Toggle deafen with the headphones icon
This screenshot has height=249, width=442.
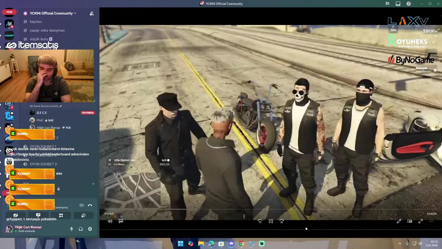pyautogui.click(x=81, y=229)
